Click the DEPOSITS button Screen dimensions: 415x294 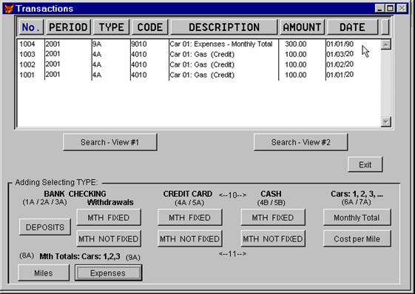click(45, 227)
